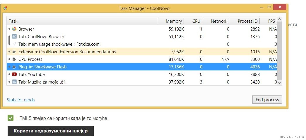Click the Користи подразумевани плејер button
This screenshot has width=306, height=140.
click(x=51, y=131)
